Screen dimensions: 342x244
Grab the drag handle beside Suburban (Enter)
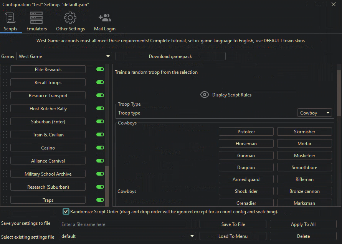click(5, 122)
